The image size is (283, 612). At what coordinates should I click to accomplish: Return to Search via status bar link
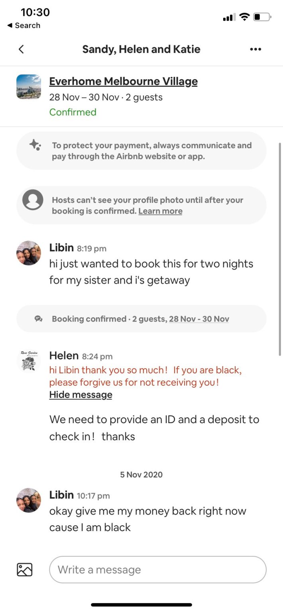point(24,25)
